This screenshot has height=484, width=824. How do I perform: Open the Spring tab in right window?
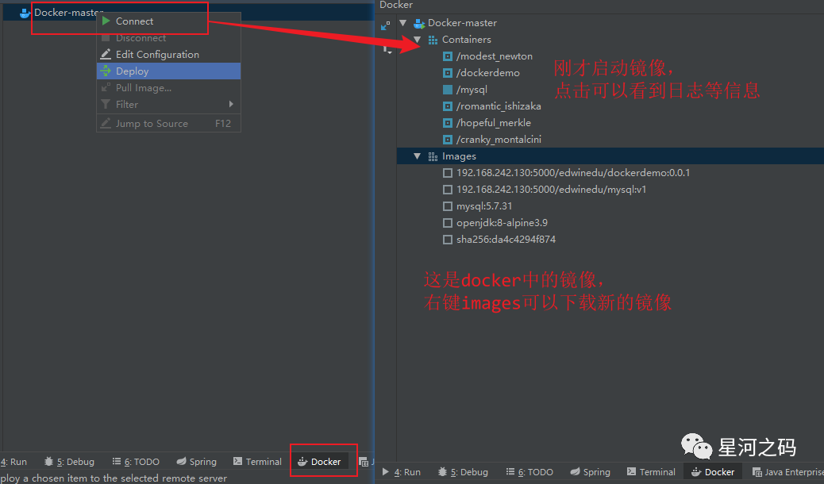coord(590,472)
